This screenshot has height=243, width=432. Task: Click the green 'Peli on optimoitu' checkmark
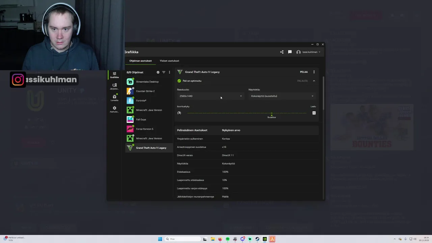coord(179,81)
